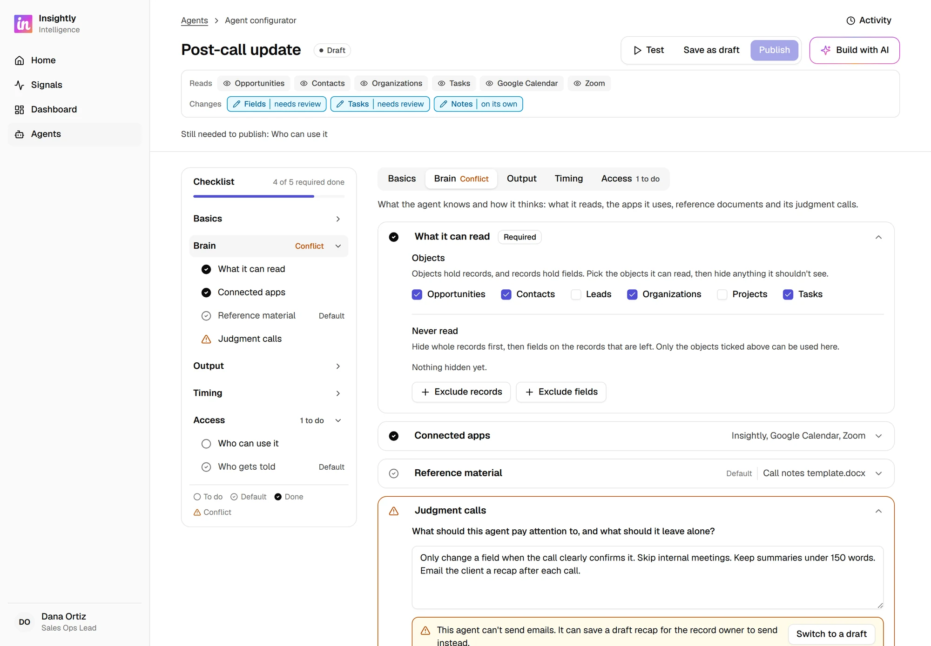This screenshot has height=646, width=931.
Task: Click the Tasks needs review pencil chip
Action: 380,104
